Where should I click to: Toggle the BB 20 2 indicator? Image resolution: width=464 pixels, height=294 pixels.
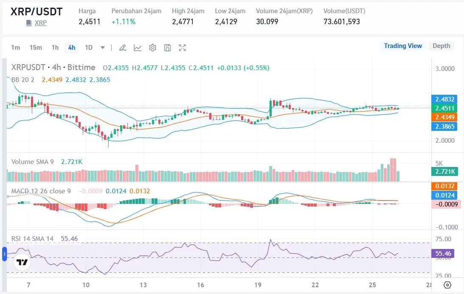(19, 79)
